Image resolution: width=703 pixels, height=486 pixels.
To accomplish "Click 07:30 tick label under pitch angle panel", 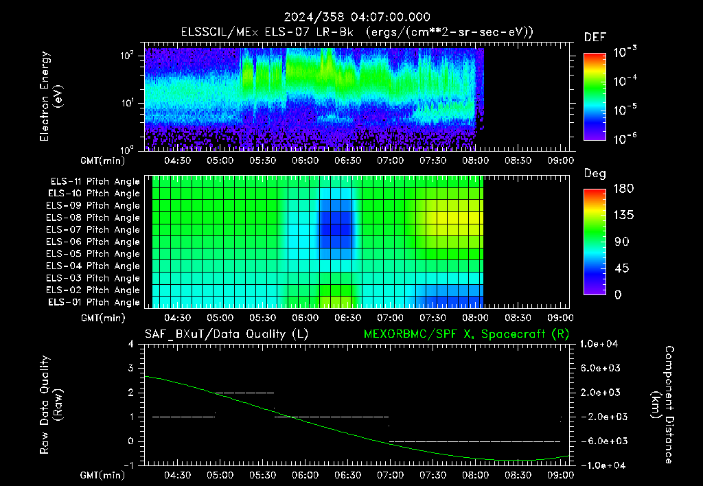I will pyautogui.click(x=433, y=319).
